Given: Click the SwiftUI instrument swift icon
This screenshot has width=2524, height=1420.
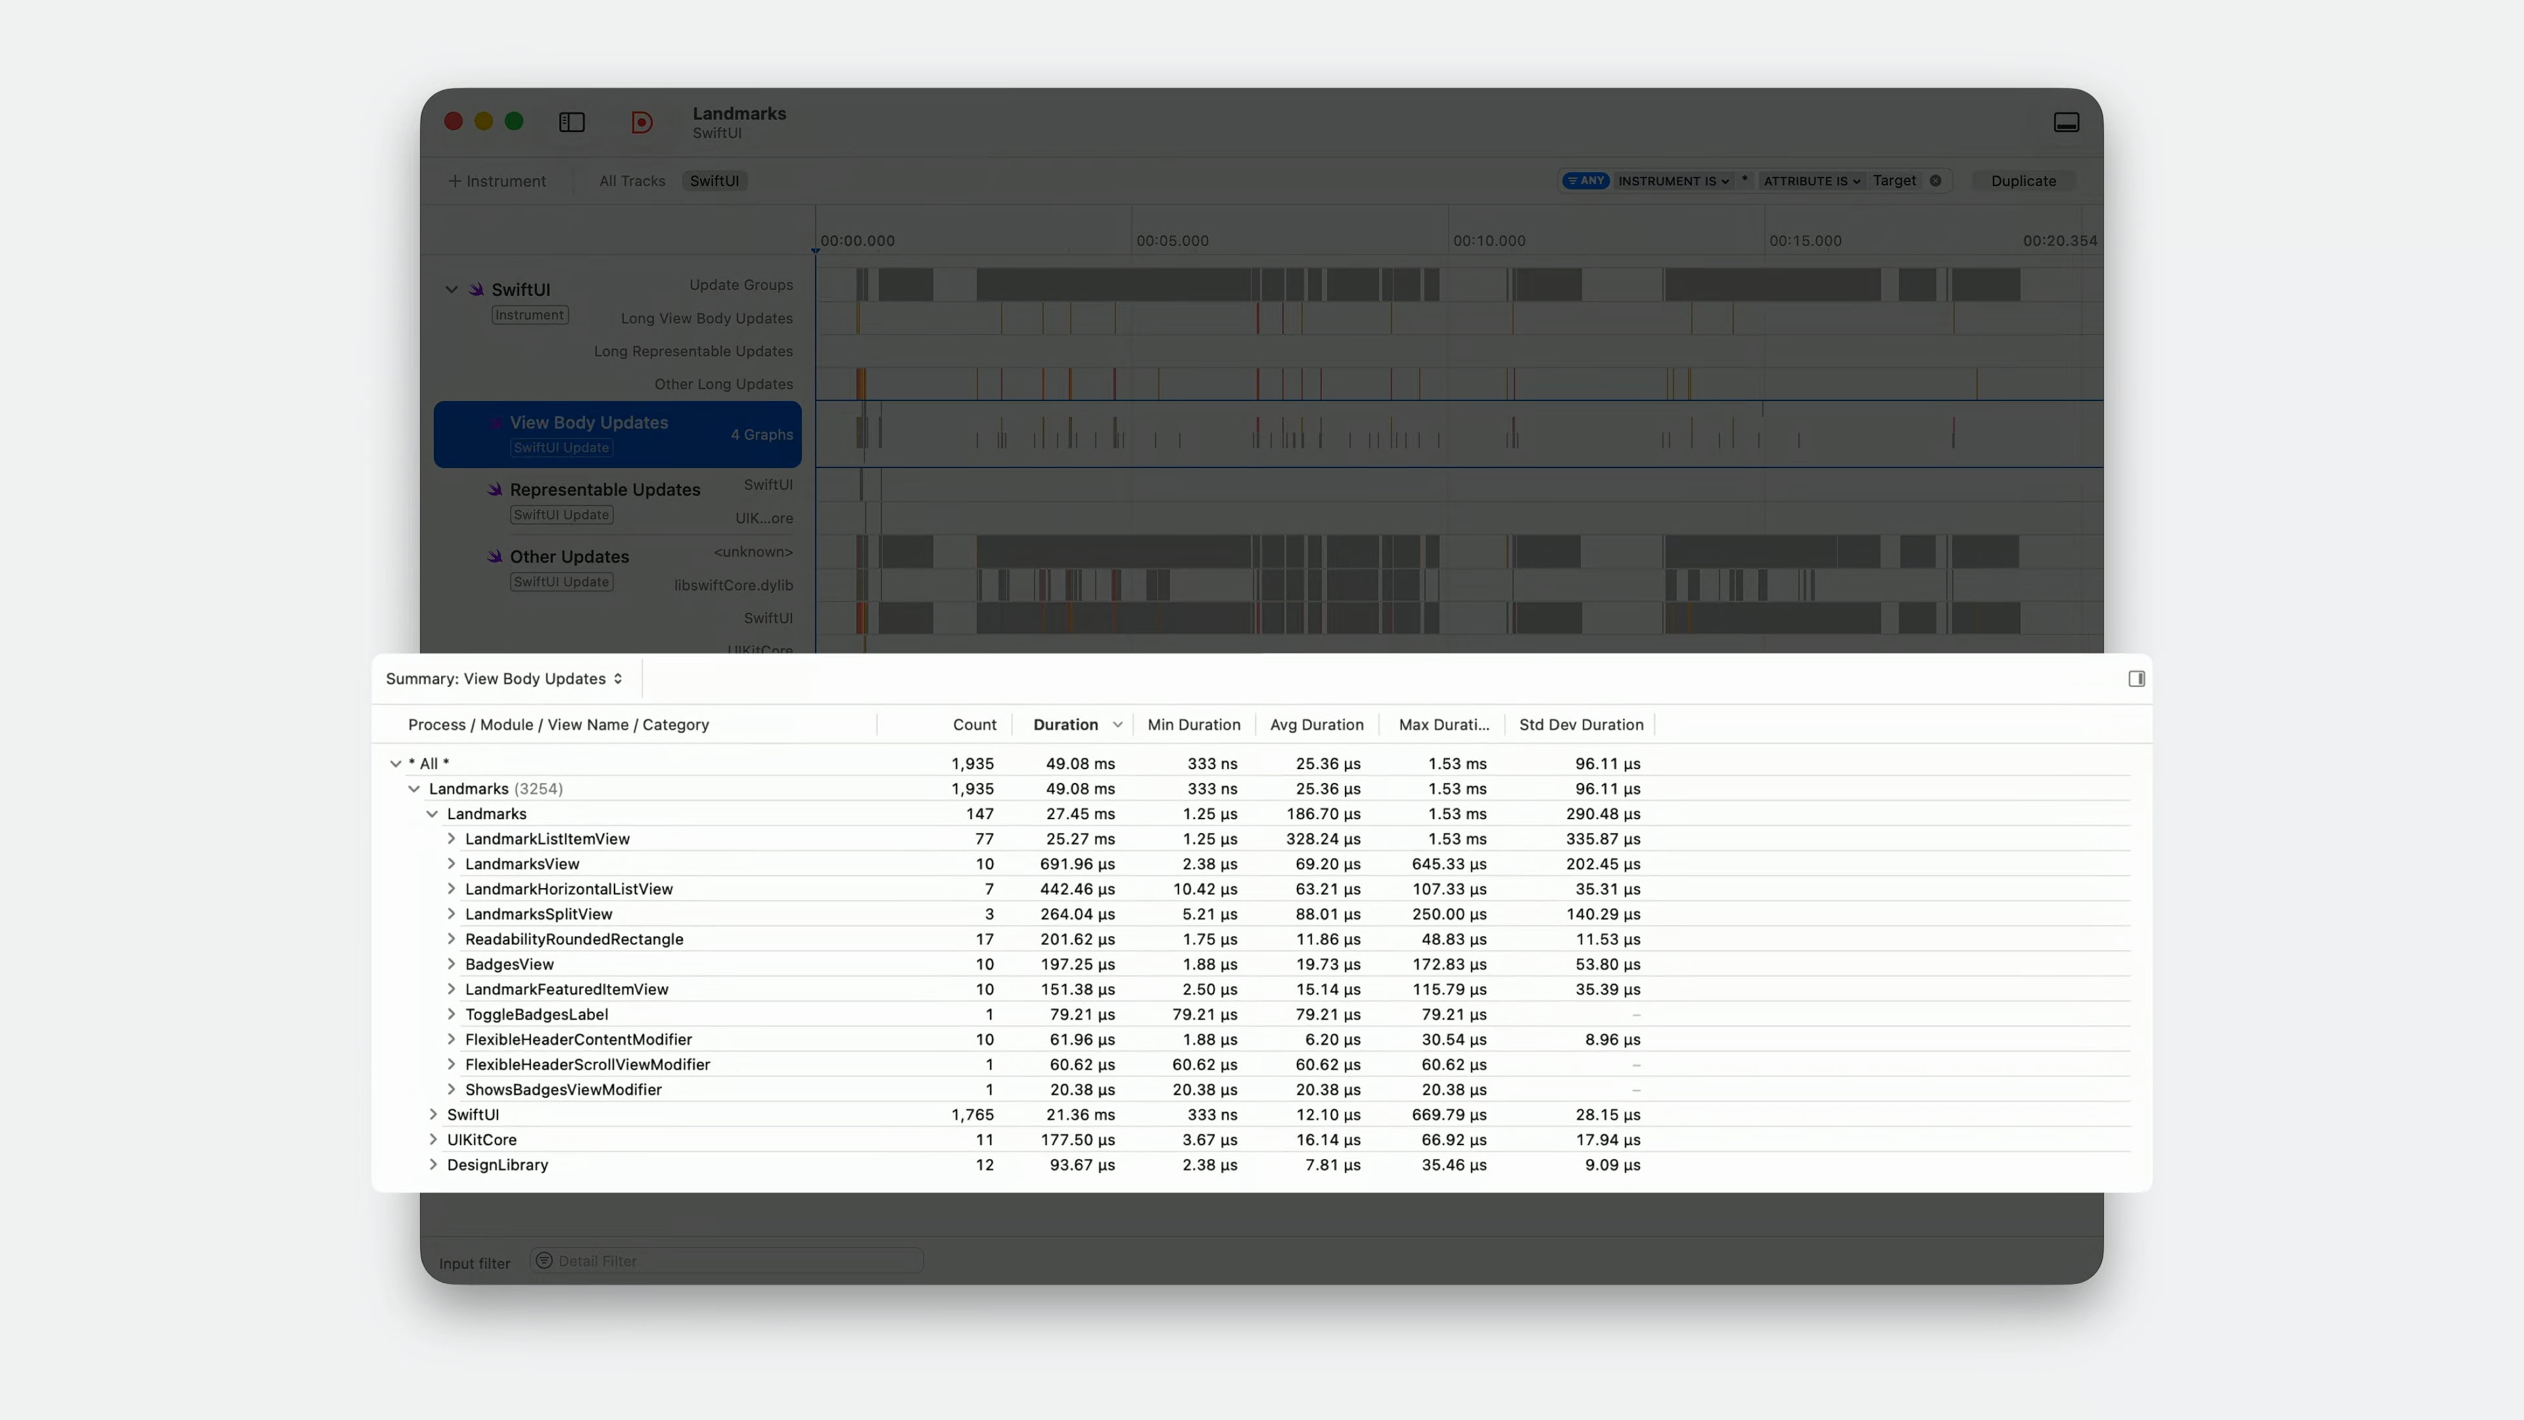Looking at the screenshot, I should tap(476, 289).
